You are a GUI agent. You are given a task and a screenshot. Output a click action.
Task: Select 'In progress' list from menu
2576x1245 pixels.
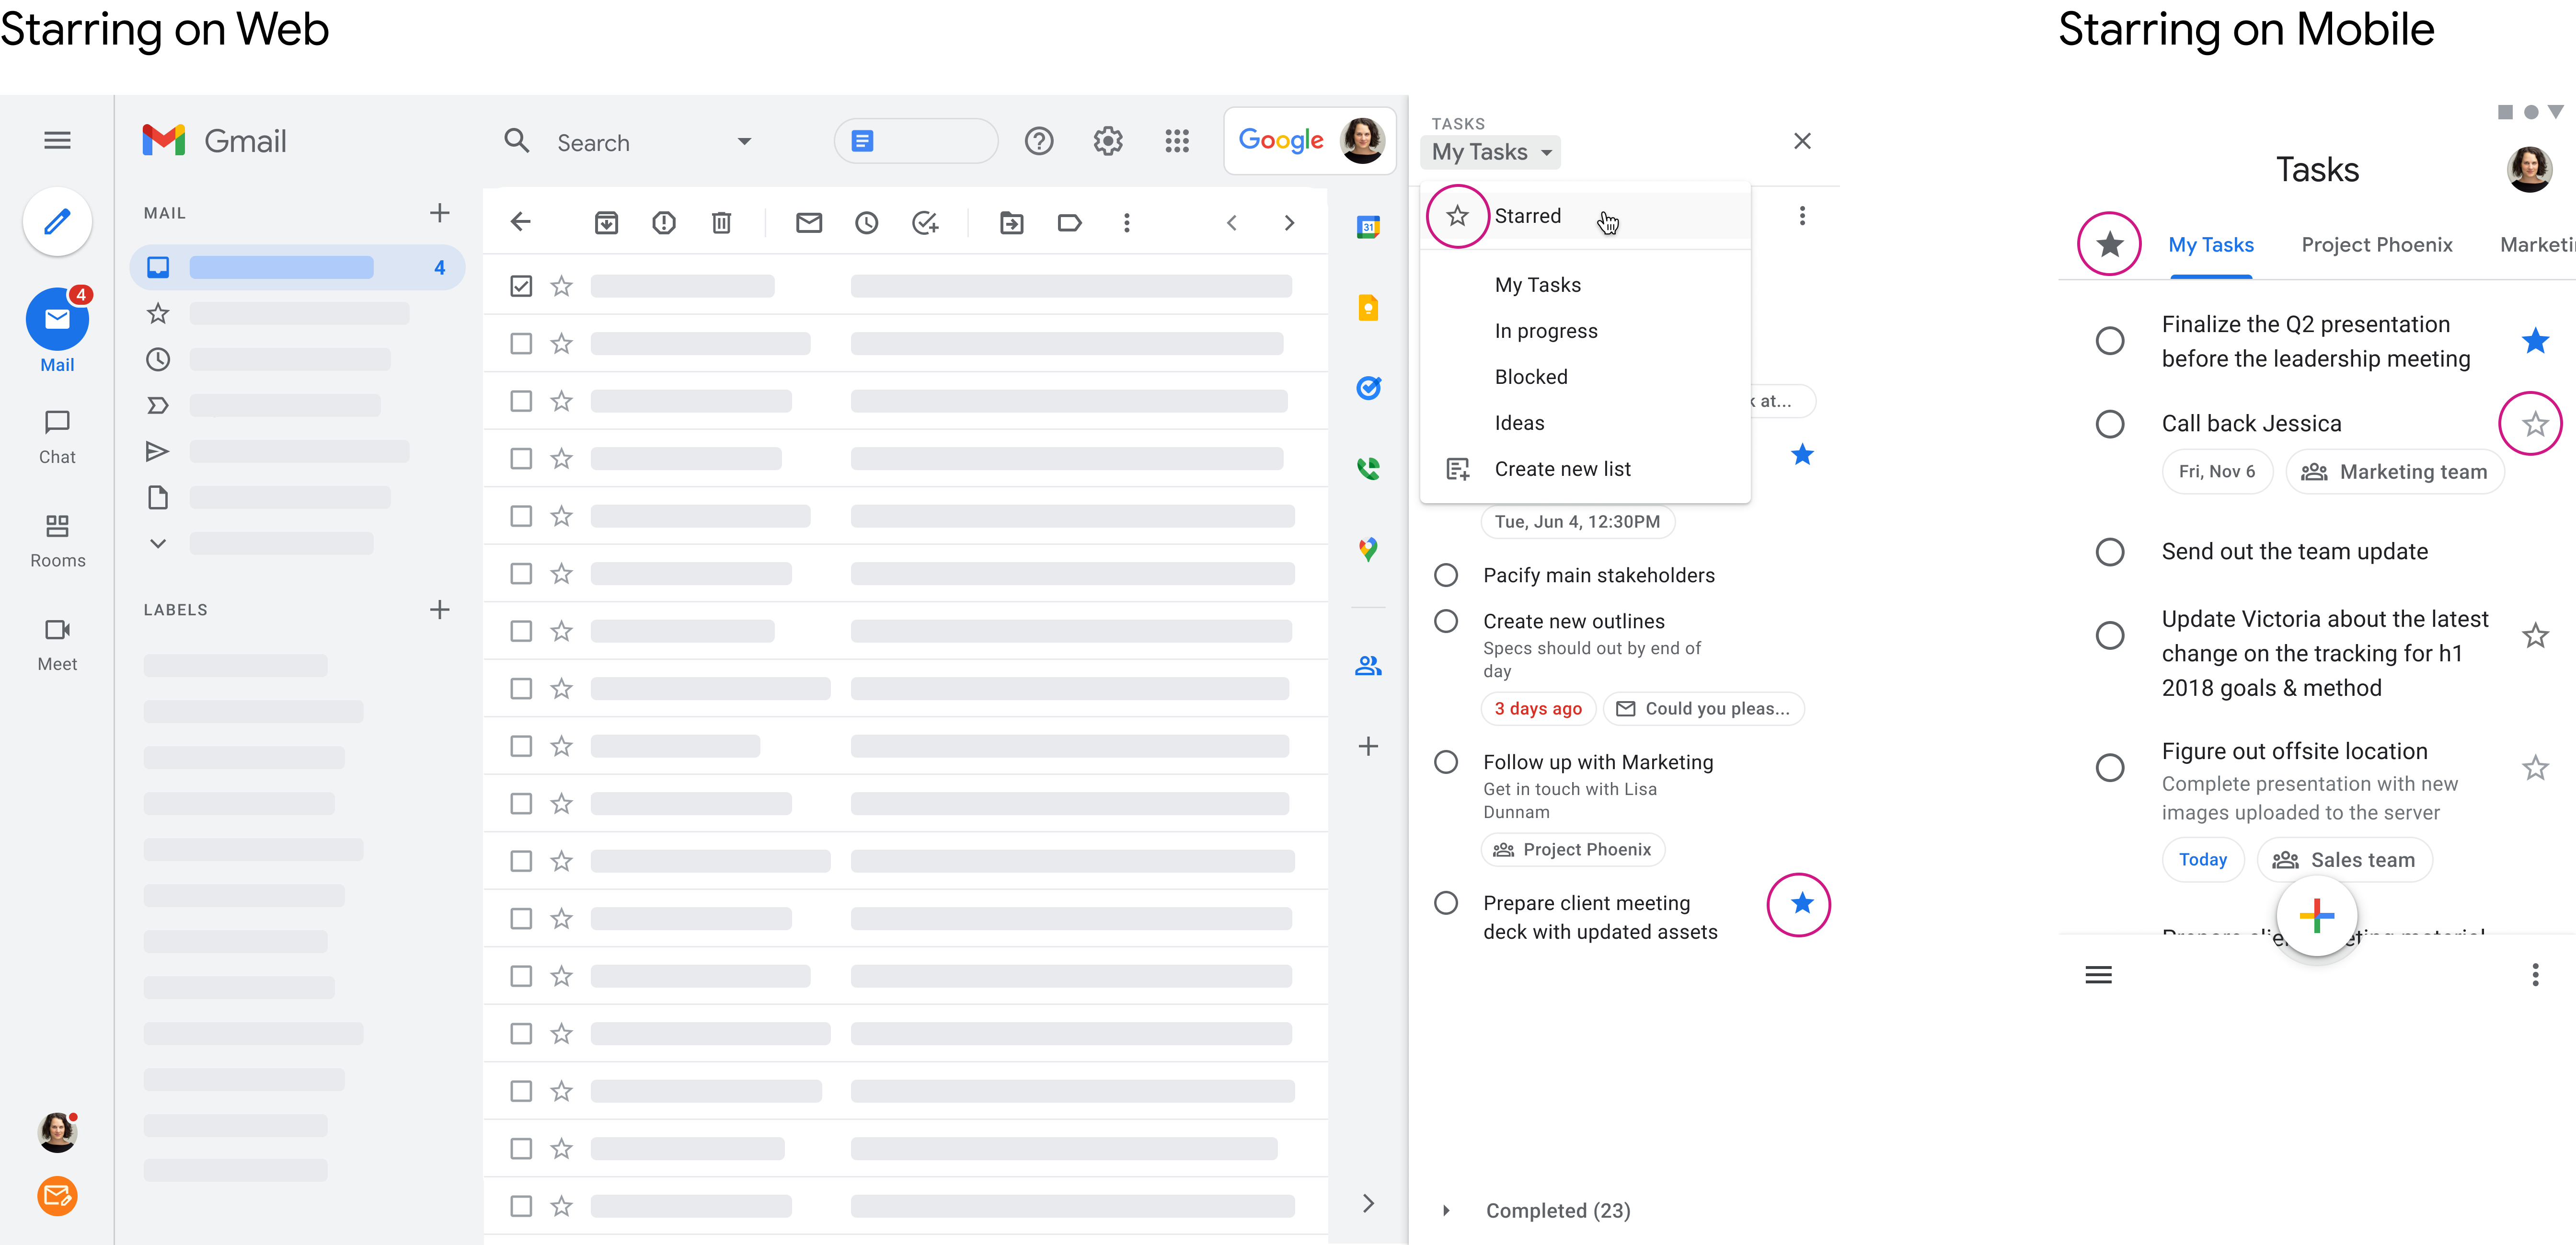point(1545,331)
